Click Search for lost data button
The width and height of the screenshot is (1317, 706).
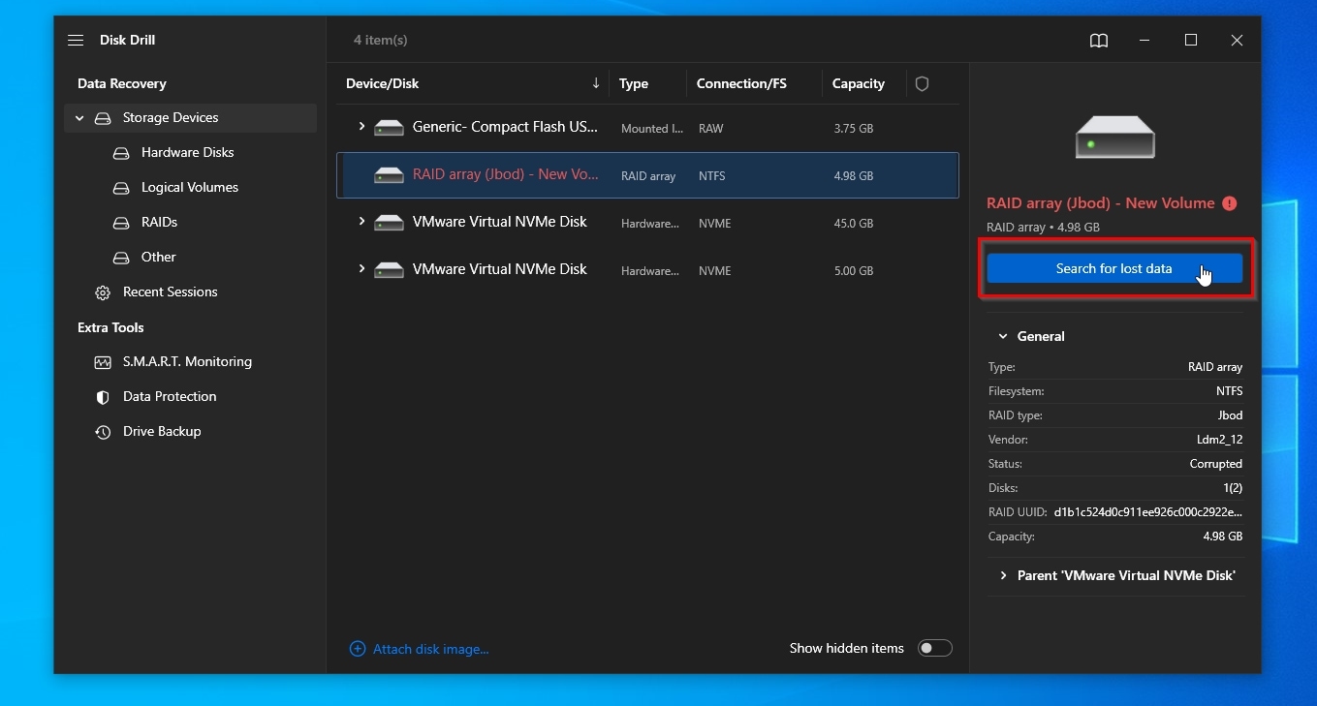pyautogui.click(x=1113, y=269)
